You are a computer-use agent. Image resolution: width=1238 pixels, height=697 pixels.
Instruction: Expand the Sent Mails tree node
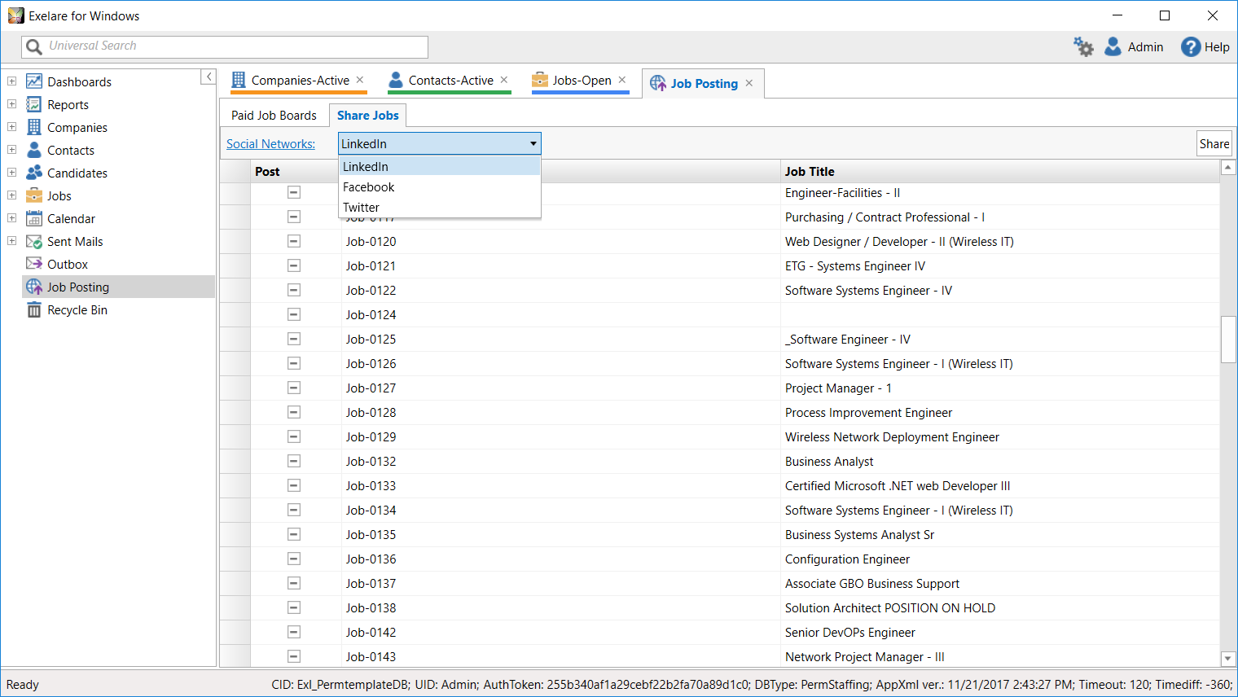pyautogui.click(x=11, y=241)
